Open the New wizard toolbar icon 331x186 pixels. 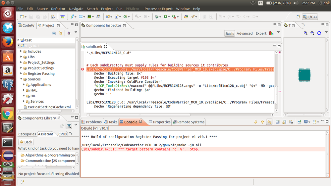pyautogui.click(x=22, y=17)
